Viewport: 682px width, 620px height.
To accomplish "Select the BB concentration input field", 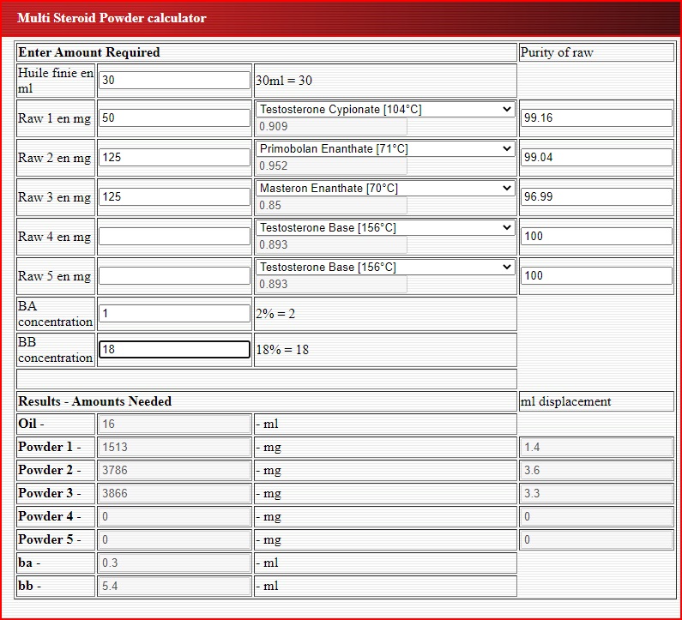I will pos(174,350).
